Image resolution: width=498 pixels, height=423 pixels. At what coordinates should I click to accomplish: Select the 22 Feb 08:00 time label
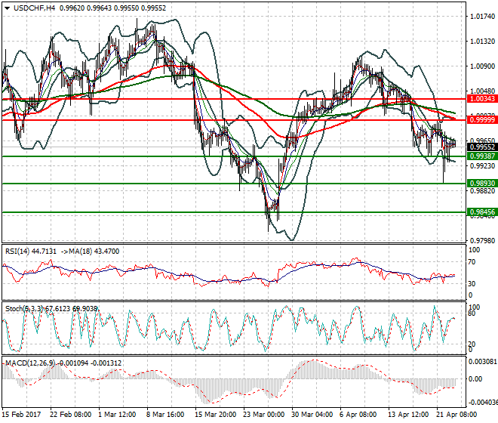(x=70, y=415)
